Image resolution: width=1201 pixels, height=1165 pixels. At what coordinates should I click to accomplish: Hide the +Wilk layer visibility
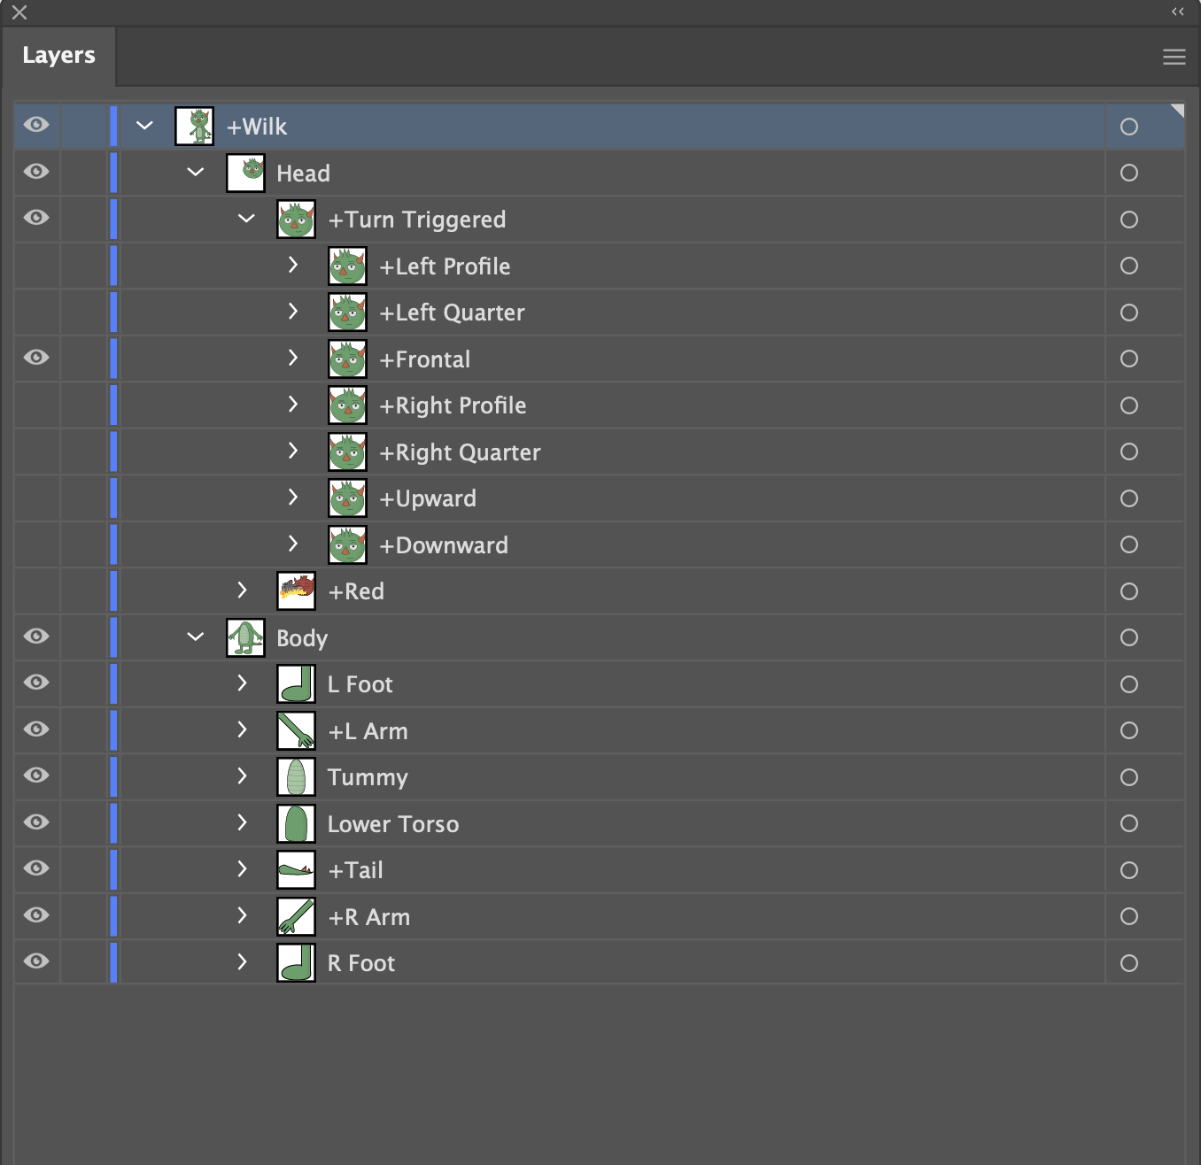[x=35, y=125]
